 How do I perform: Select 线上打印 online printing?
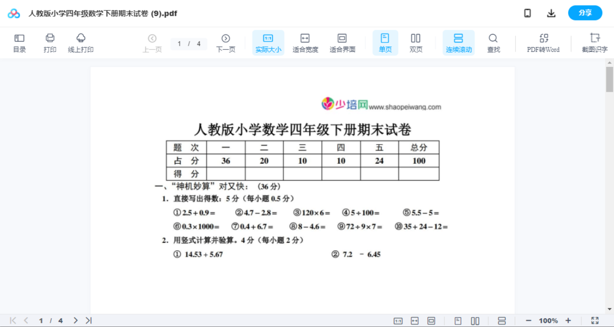(x=81, y=42)
